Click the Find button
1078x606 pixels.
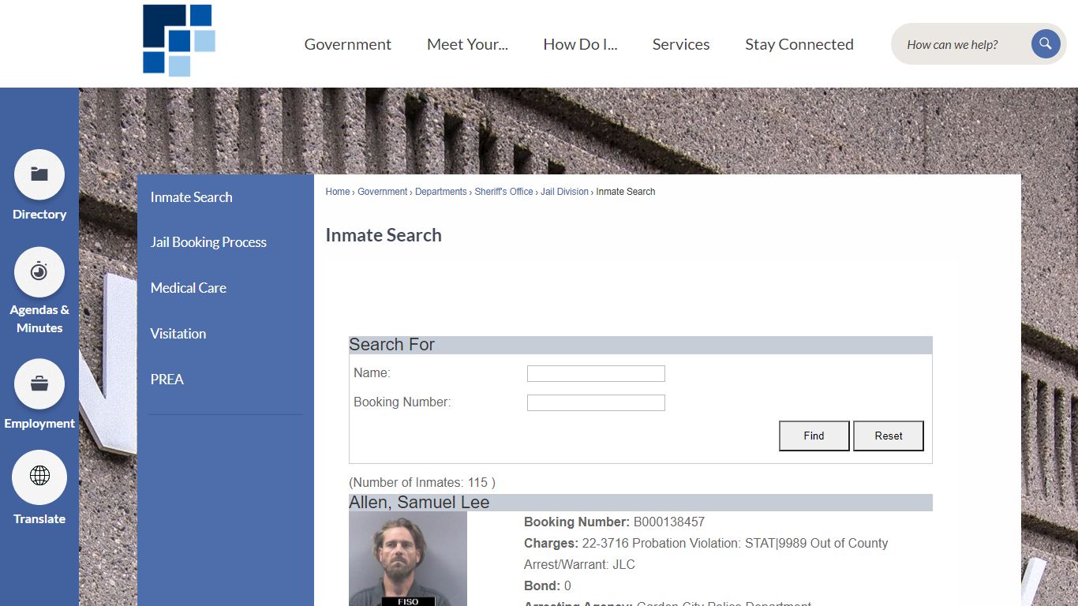[x=814, y=436]
